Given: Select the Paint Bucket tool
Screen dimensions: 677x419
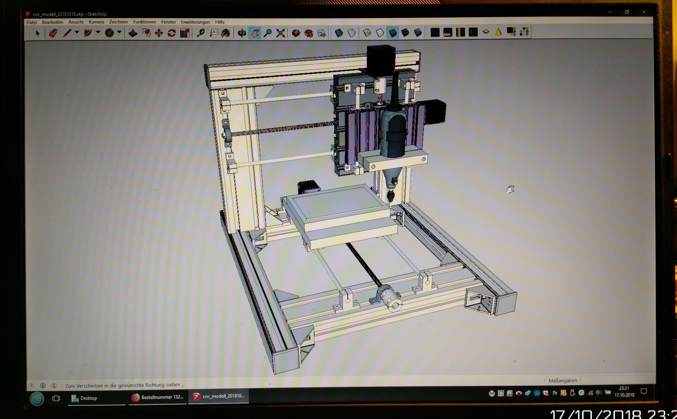Looking at the screenshot, I should 226,33.
